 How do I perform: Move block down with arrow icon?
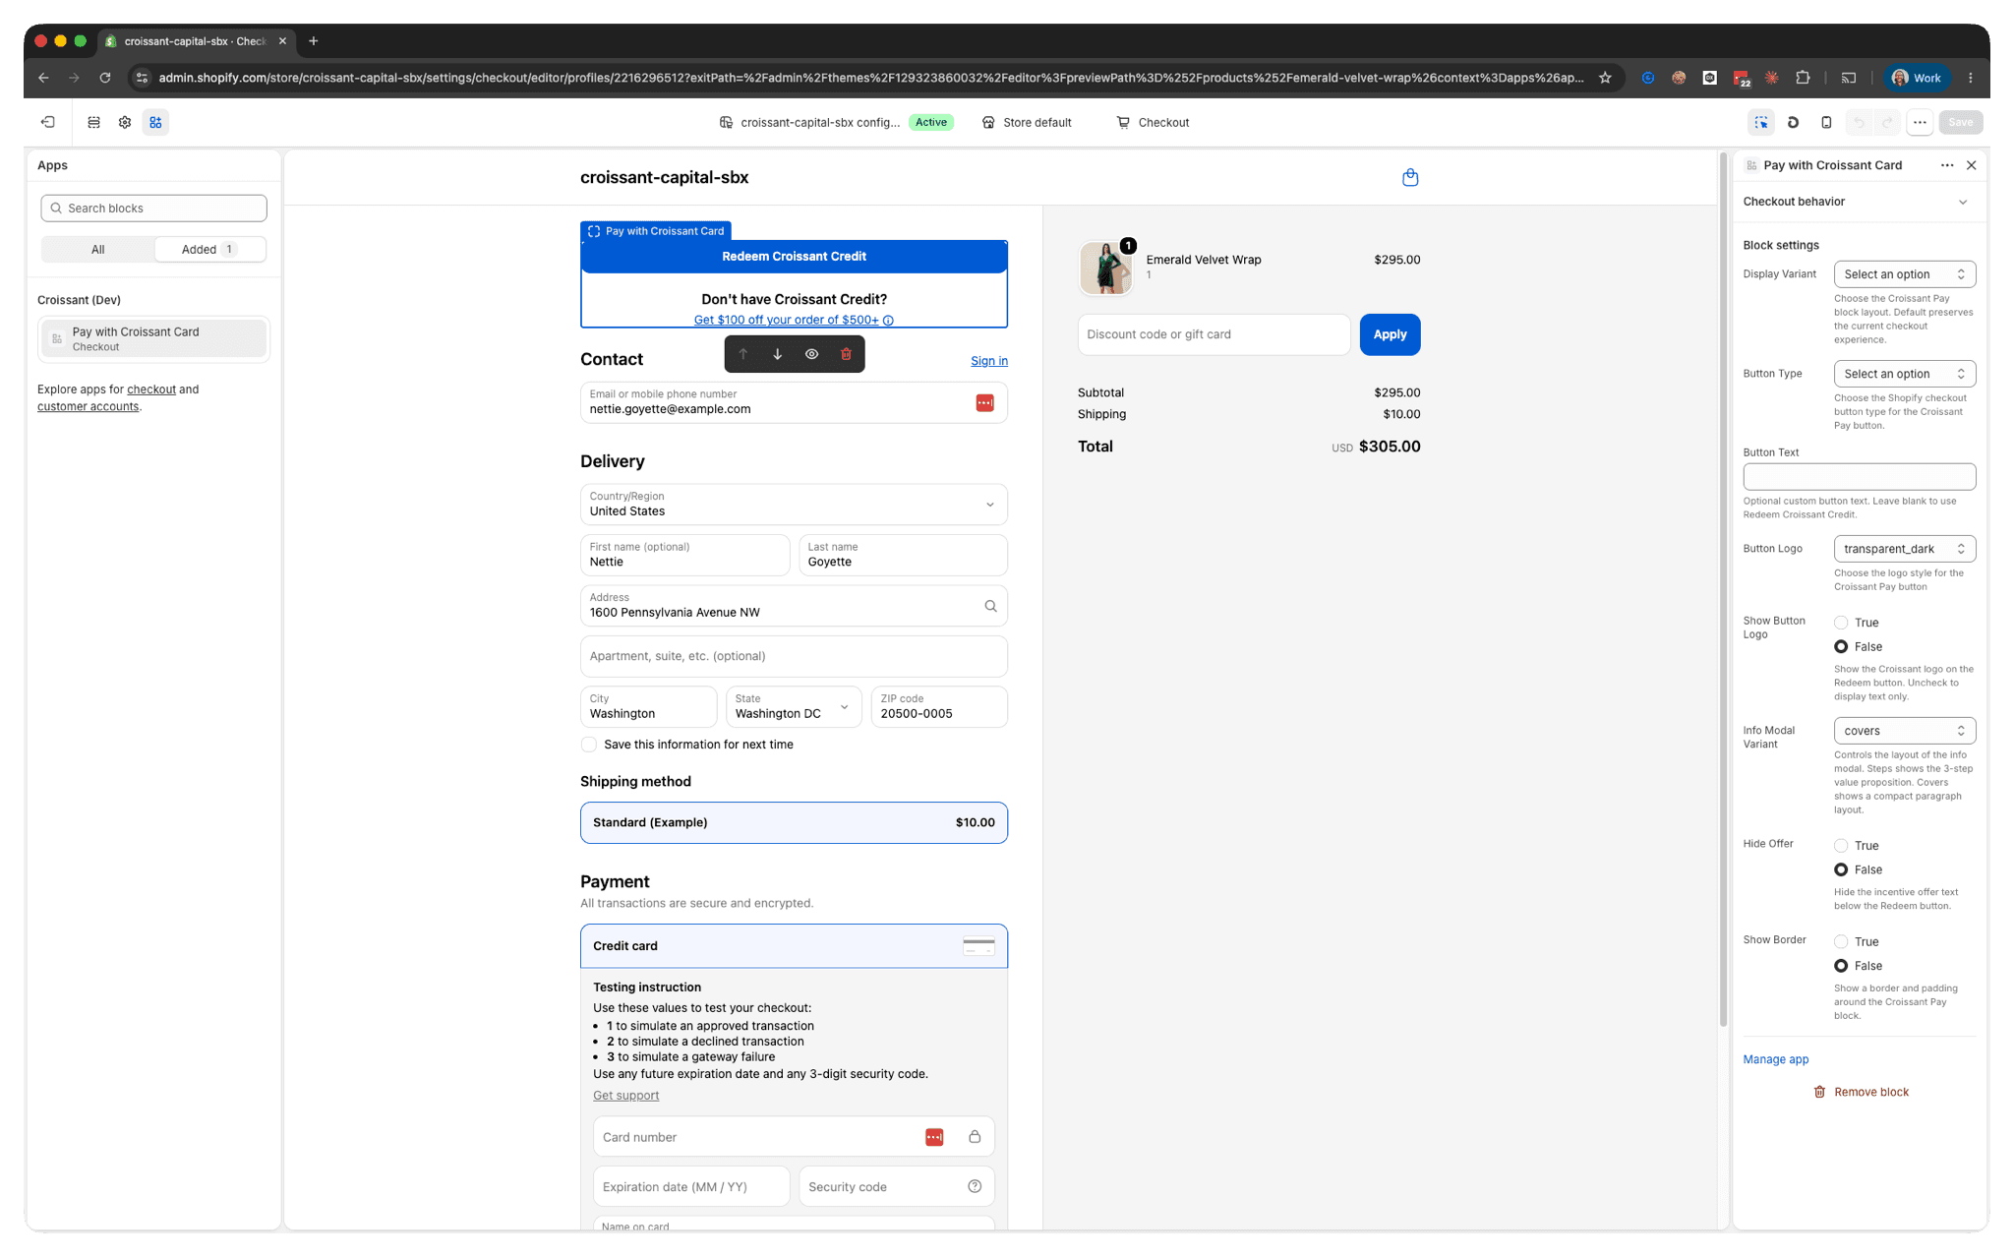point(777,354)
